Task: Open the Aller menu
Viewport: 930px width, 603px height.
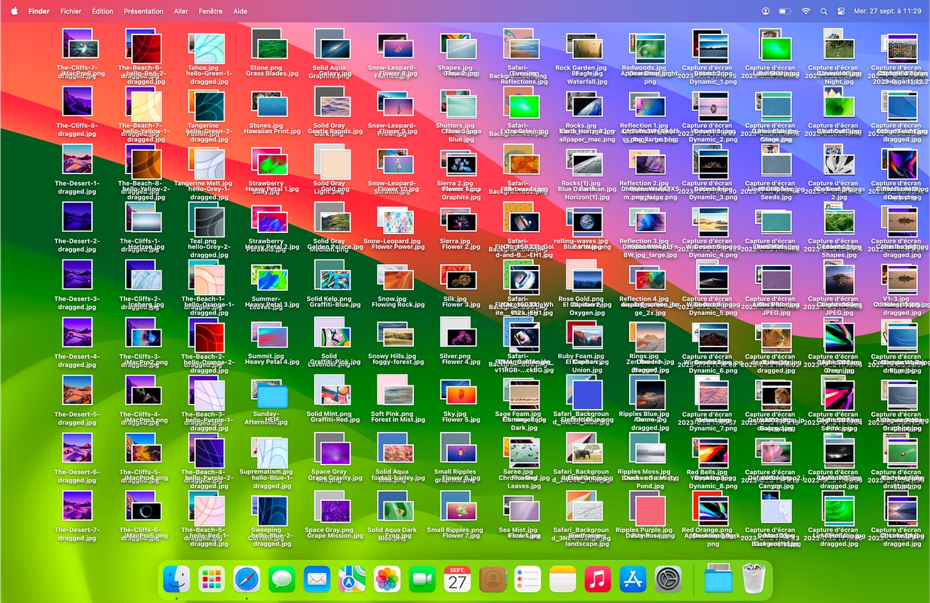Action: tap(181, 11)
